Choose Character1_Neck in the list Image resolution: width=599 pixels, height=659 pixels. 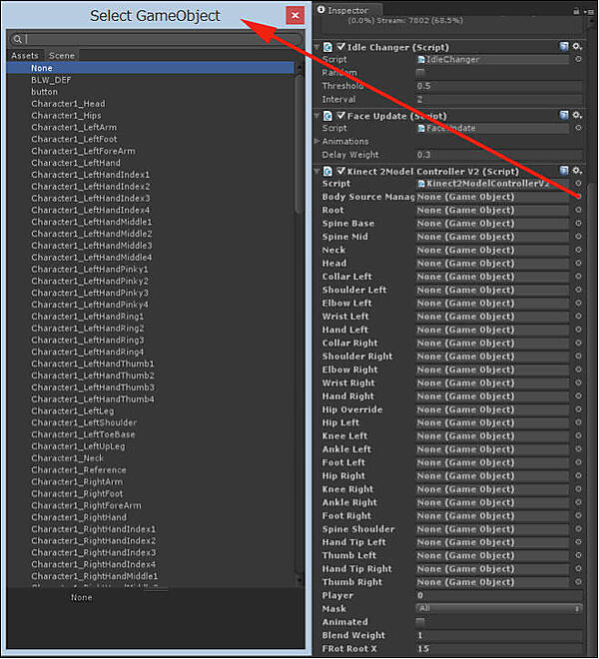(67, 458)
